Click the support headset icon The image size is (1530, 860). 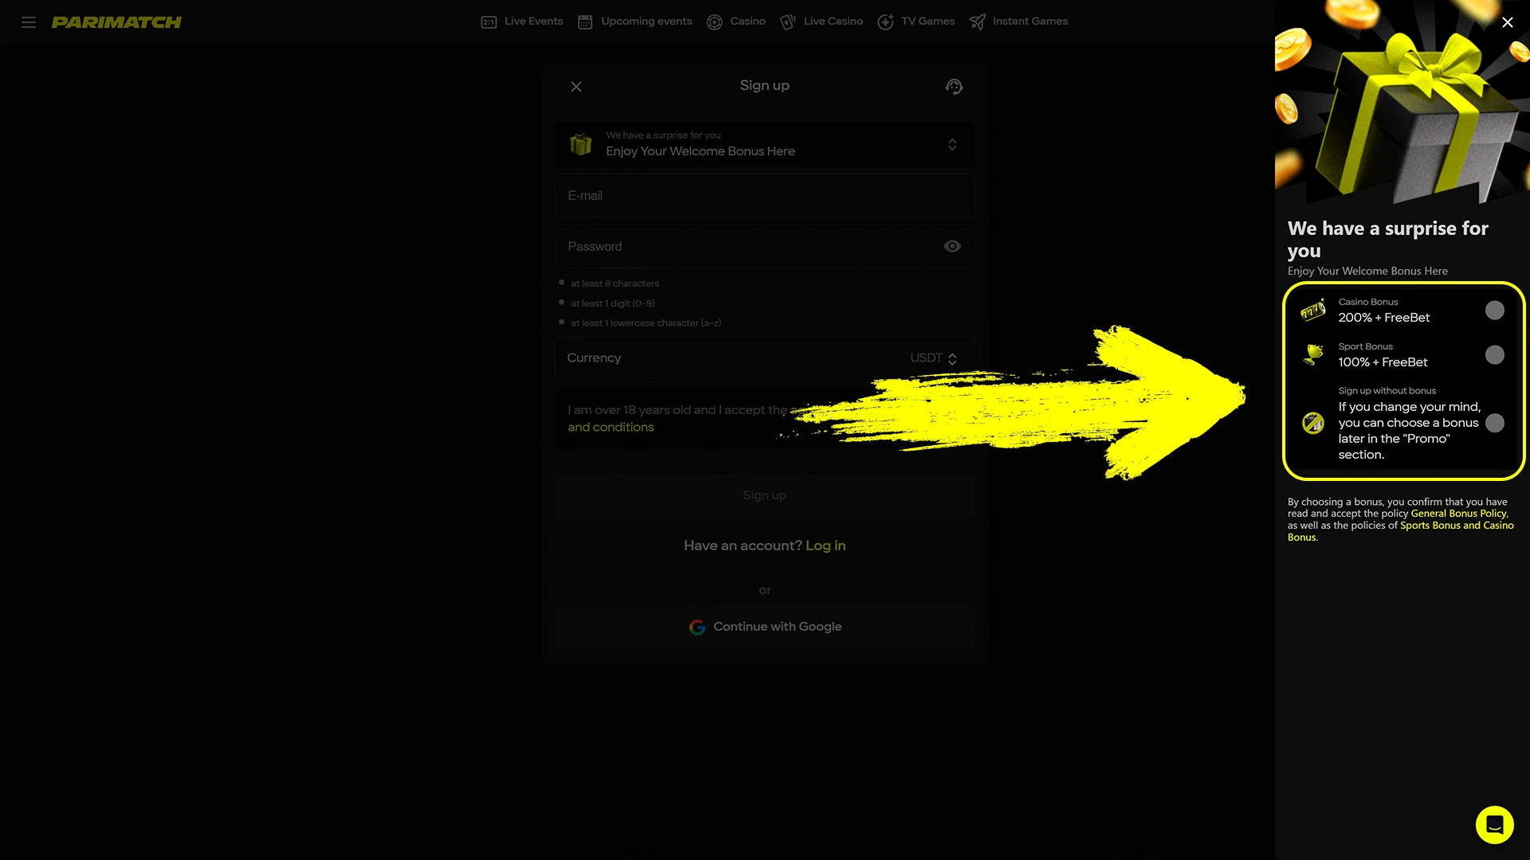pyautogui.click(x=954, y=86)
